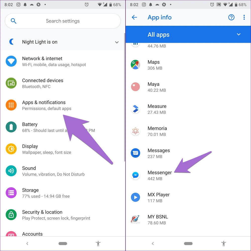Open the Sound settings icon
This screenshot has width=251, height=251.
click(x=11, y=171)
